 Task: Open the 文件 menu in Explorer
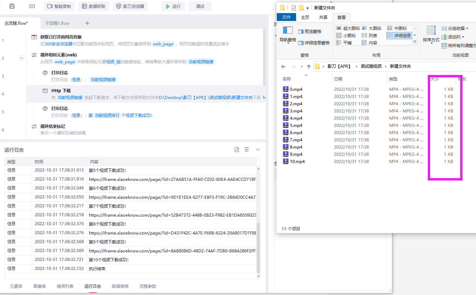tap(286, 17)
